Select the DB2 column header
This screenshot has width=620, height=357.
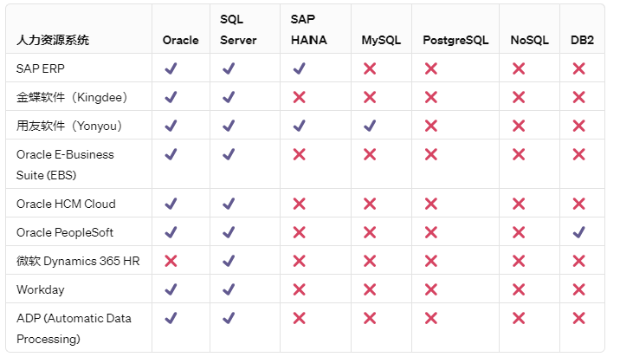pos(582,40)
